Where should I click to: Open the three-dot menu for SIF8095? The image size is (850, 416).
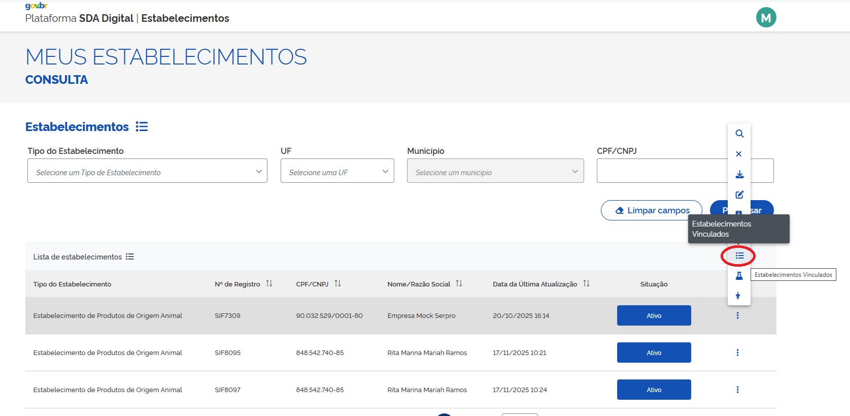737,353
